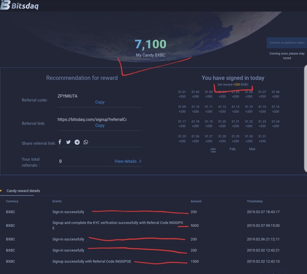The height and width of the screenshot is (274, 307).
Task: Select the 01.15 sign-in day cell
Action: [x=262, y=109]
